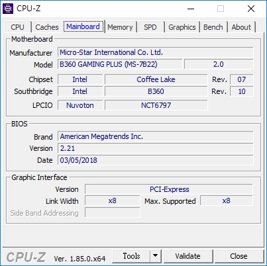The height and width of the screenshot is (266, 267).
Task: Click the Max. Supported x8 value
Action: (227, 200)
